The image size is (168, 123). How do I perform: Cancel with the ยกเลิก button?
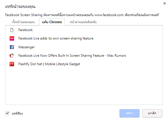coord(152,113)
